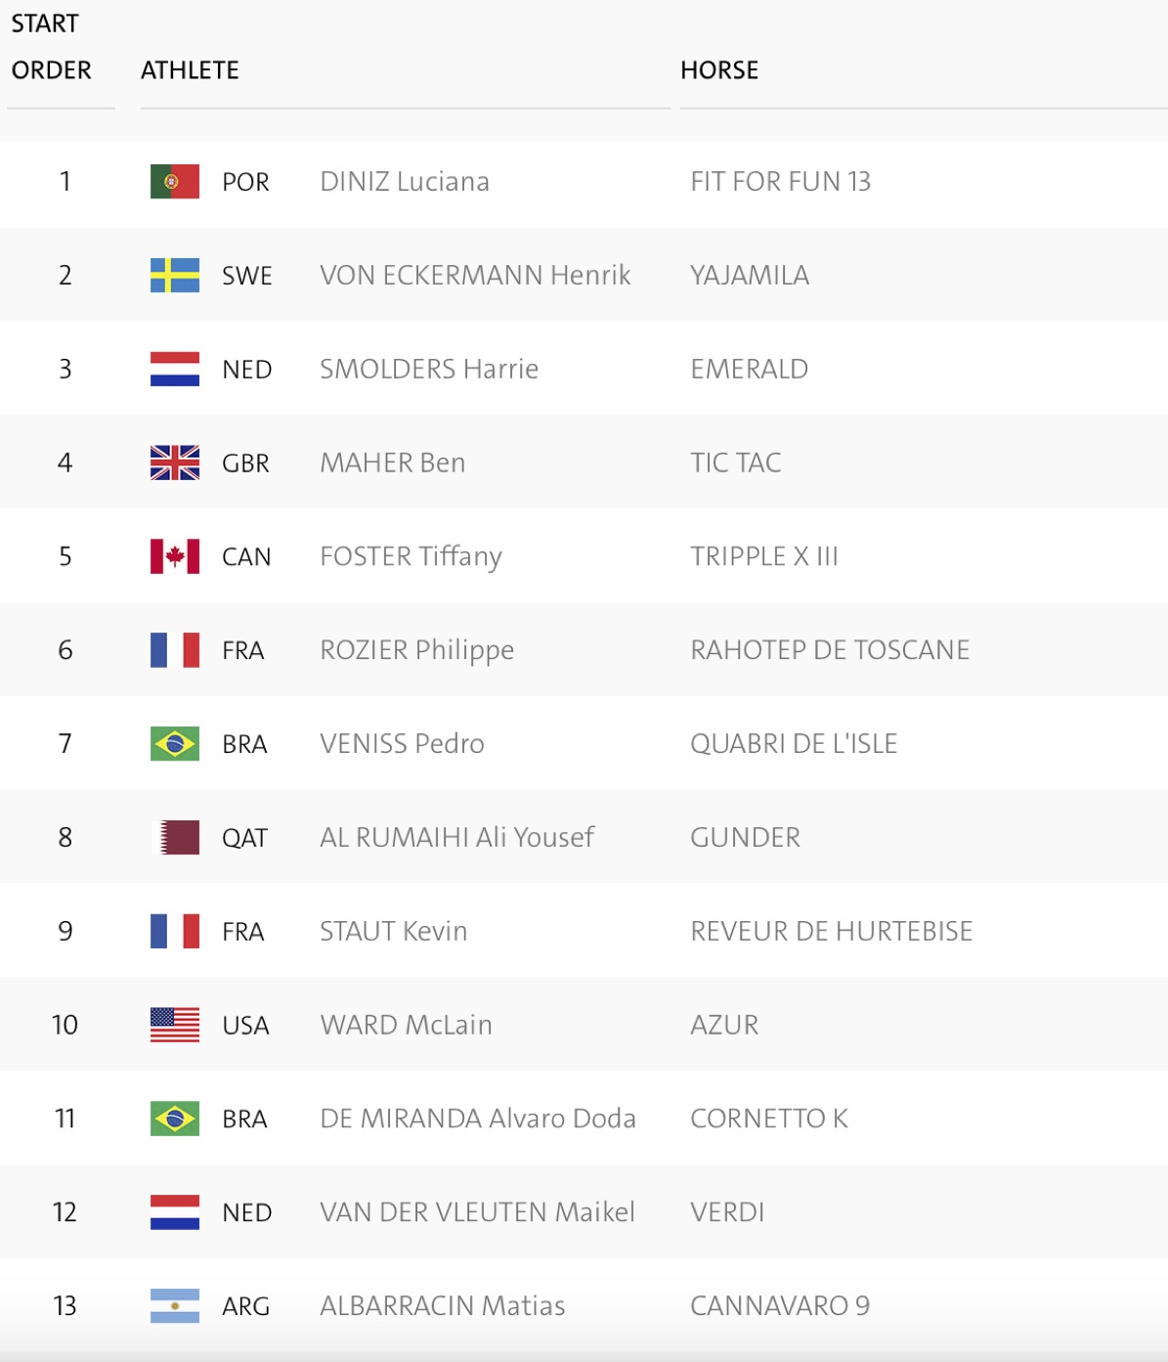Open athlete WARD McLain
Viewport: 1168px width, 1362px height.
click(x=407, y=1025)
